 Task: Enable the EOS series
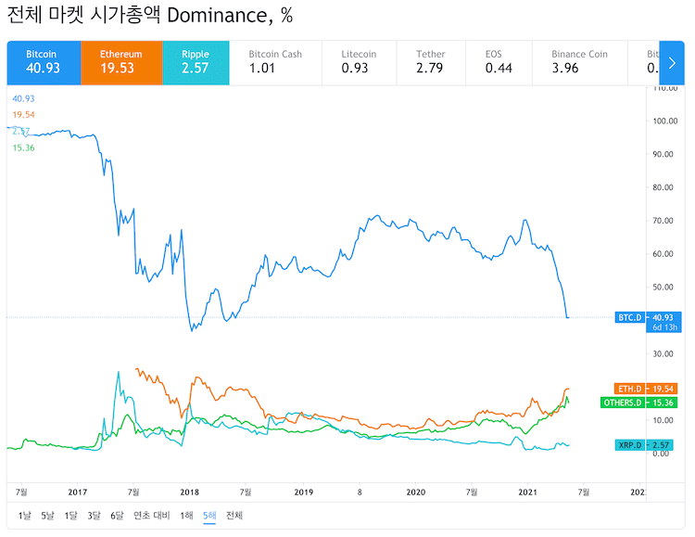(x=499, y=62)
